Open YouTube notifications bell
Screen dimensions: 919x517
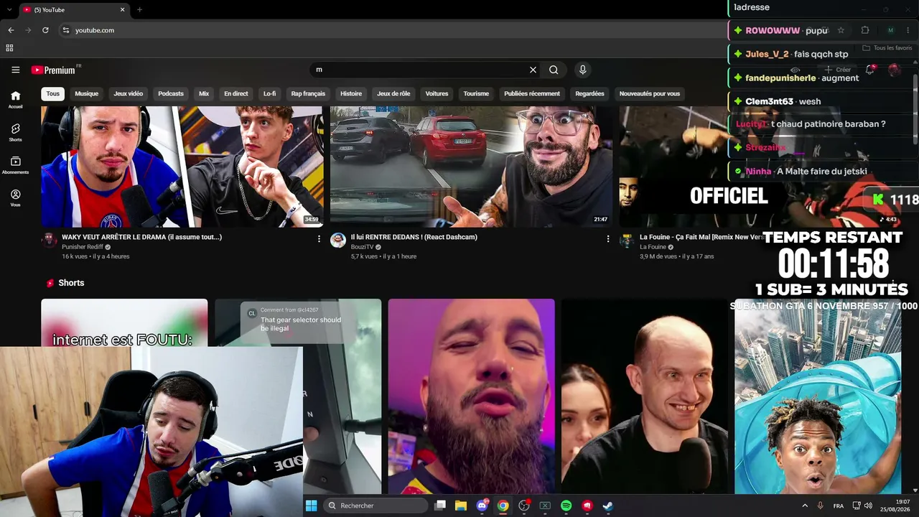tap(869, 70)
